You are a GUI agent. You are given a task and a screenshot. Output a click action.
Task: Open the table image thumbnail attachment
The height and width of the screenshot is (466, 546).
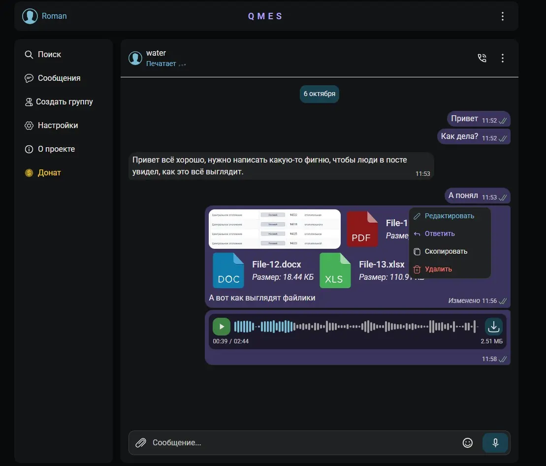click(274, 229)
